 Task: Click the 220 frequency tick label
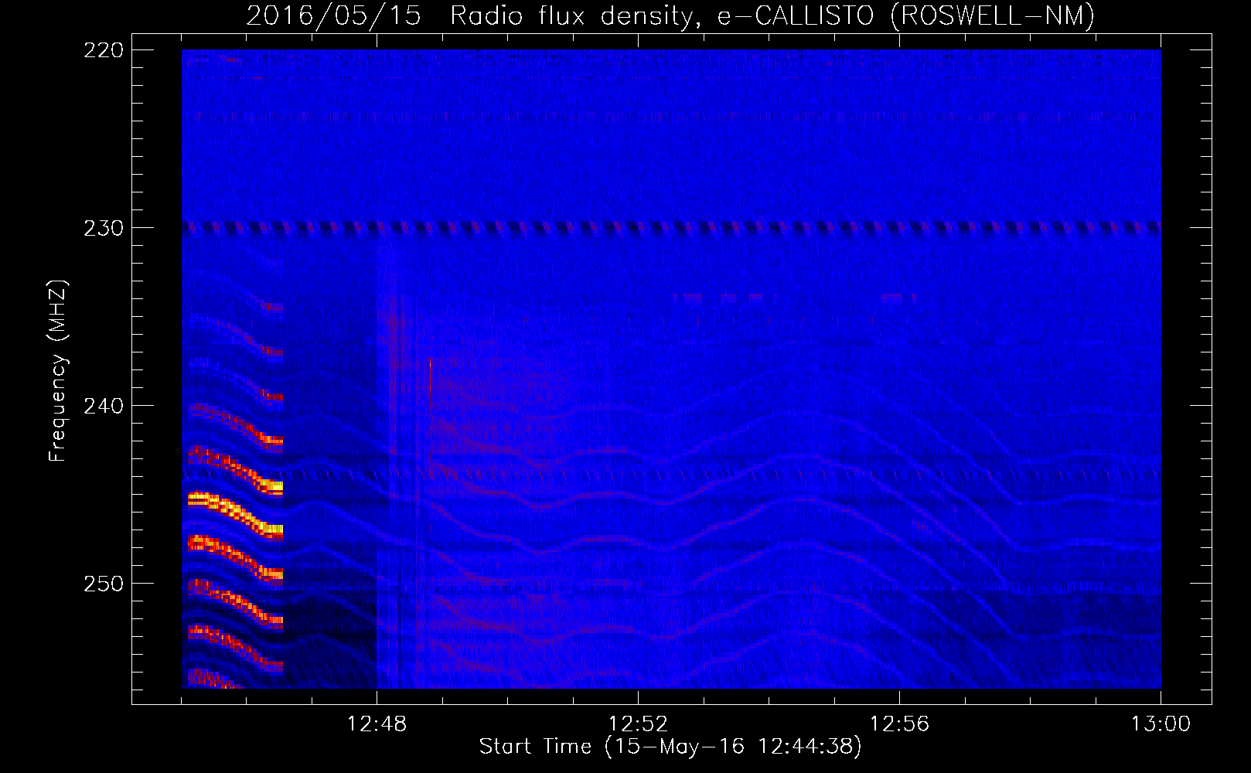point(104,50)
